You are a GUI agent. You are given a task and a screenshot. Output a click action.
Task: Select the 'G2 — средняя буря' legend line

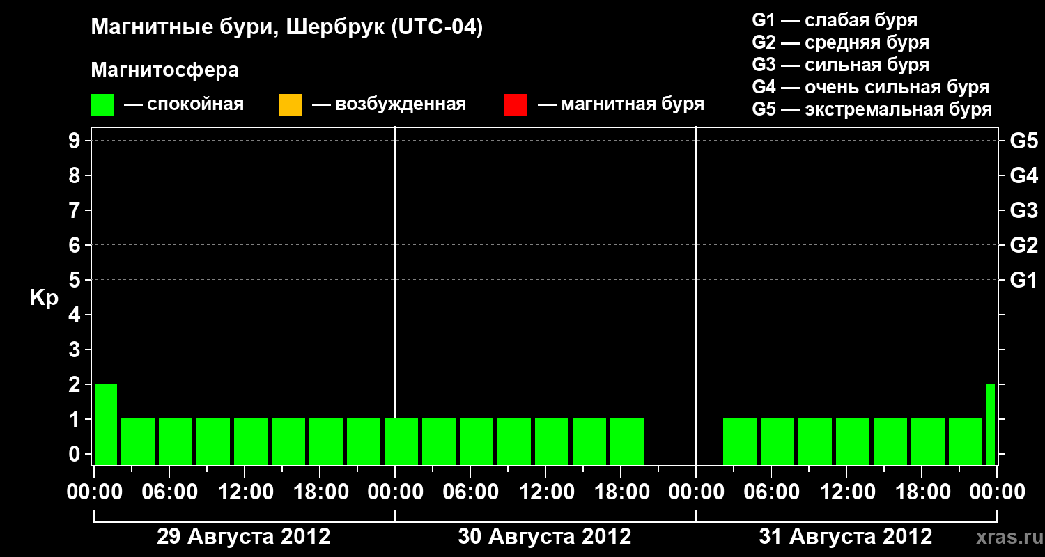coord(840,42)
